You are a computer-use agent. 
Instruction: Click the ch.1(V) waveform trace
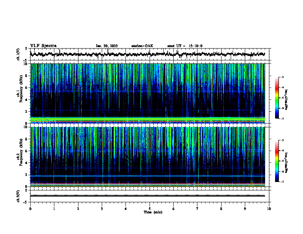tap(147, 54)
